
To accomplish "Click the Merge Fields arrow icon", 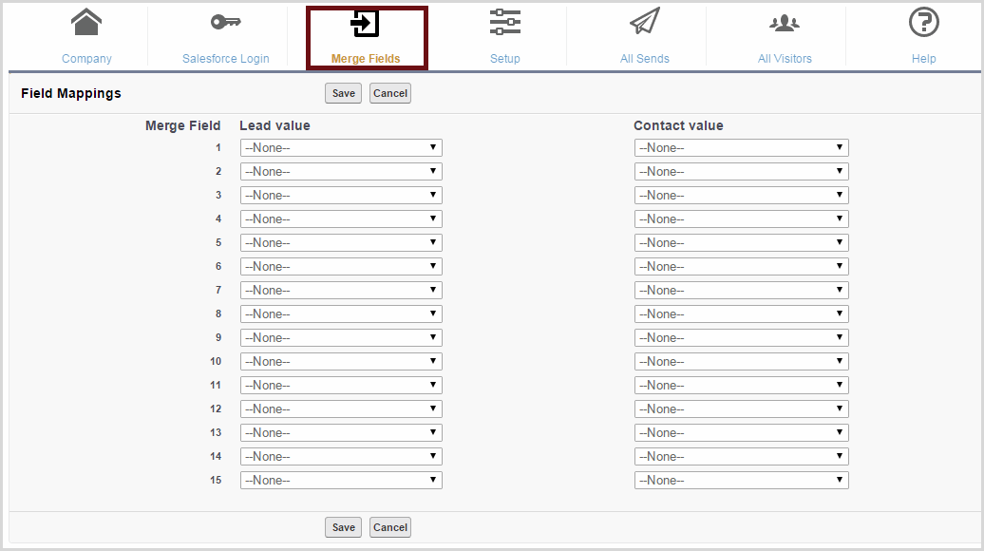I will (x=366, y=24).
